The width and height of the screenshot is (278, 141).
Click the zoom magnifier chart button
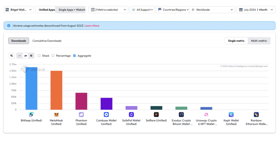(11, 56)
